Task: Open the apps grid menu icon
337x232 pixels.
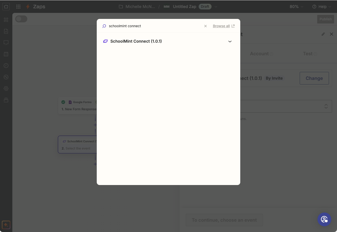Action: [x=18, y=6]
